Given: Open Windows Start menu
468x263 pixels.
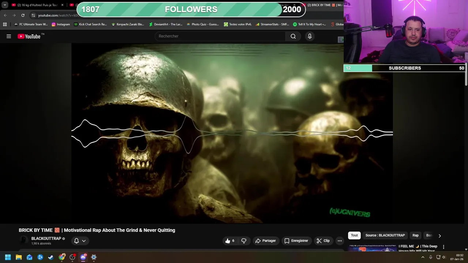Looking at the screenshot, I should point(8,257).
